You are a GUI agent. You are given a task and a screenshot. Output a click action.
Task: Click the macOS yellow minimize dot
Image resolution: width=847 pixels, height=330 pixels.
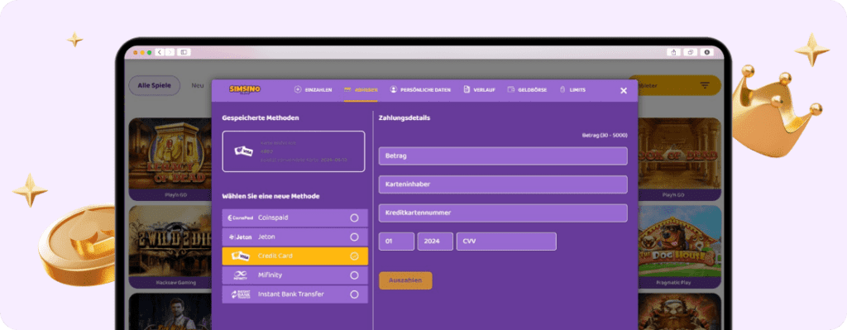tap(142, 52)
